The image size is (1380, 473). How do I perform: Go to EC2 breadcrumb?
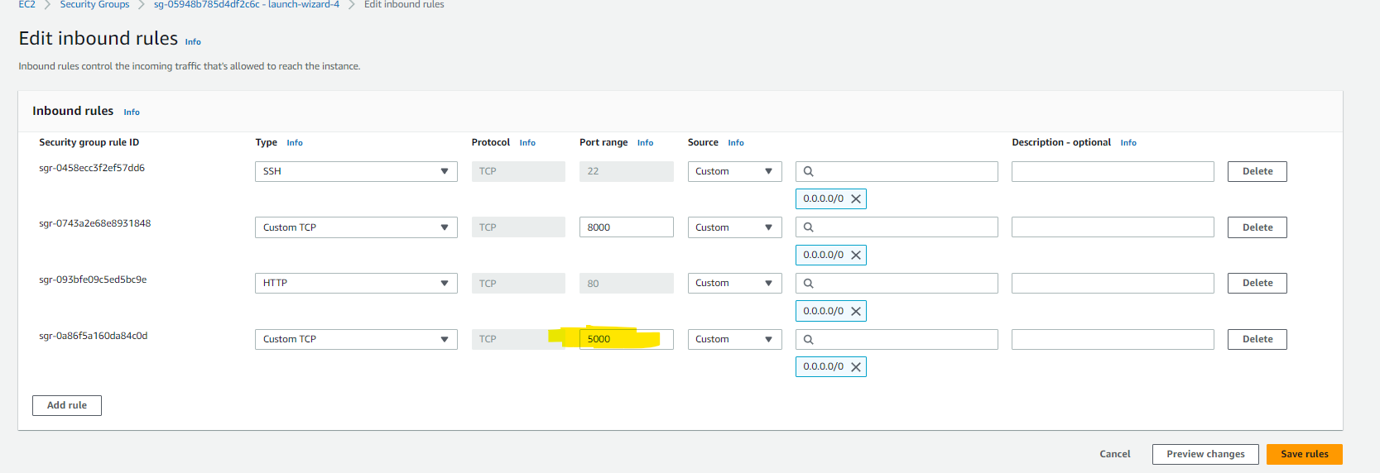pyautogui.click(x=26, y=4)
